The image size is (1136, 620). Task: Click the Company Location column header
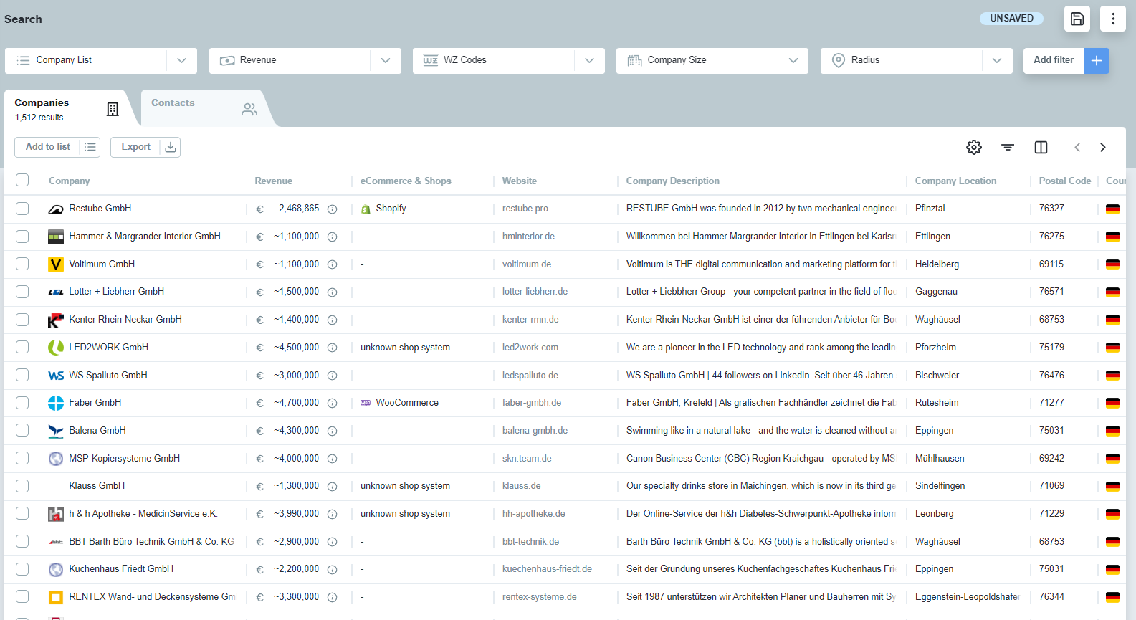click(956, 181)
